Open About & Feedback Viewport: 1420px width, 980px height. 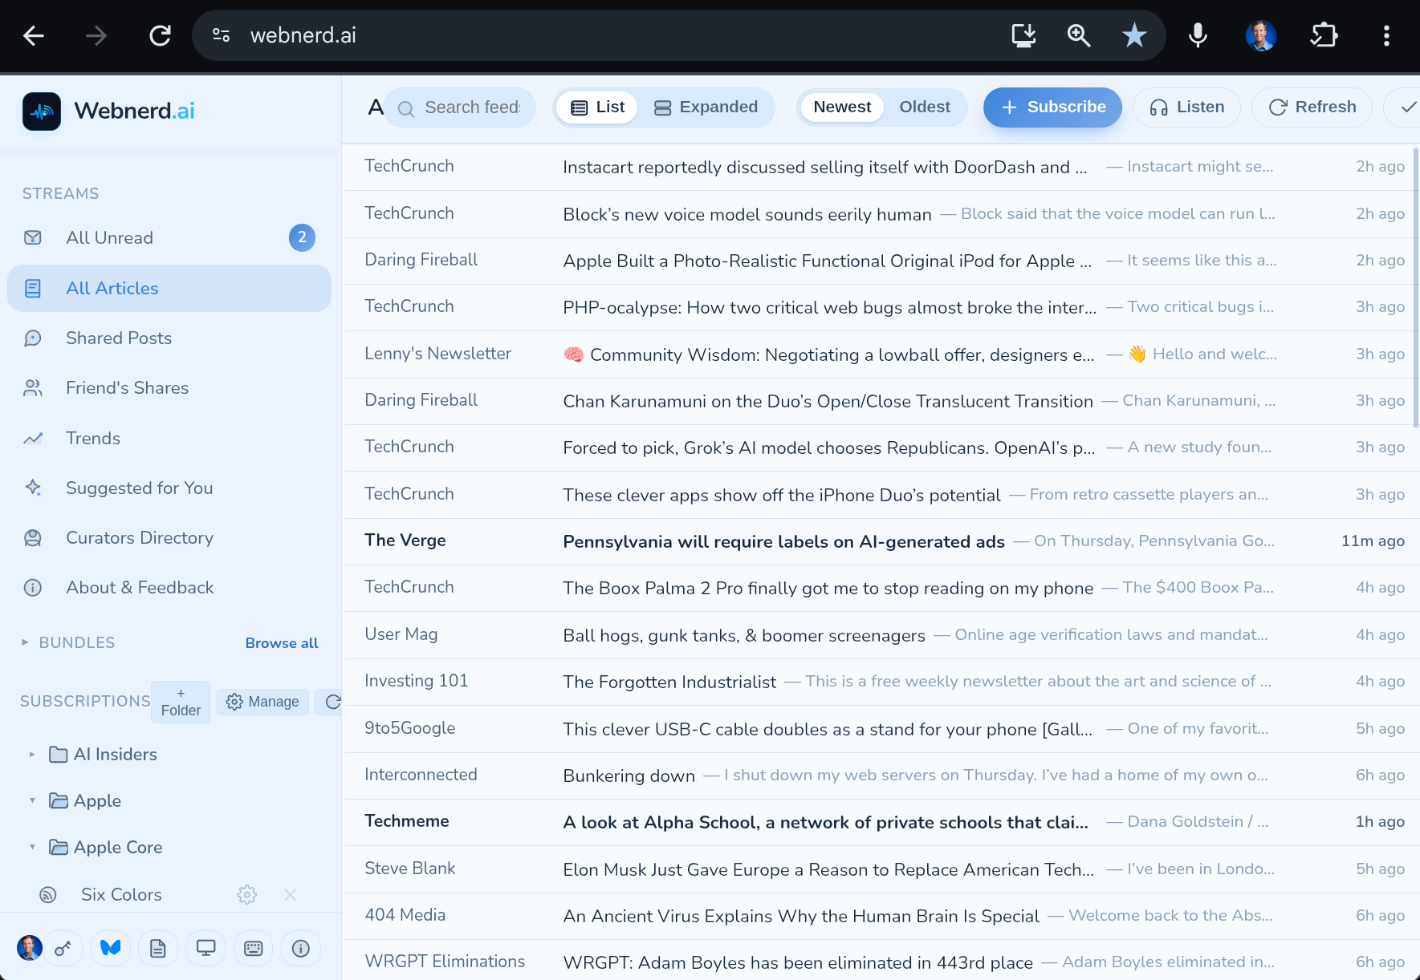tap(169, 587)
